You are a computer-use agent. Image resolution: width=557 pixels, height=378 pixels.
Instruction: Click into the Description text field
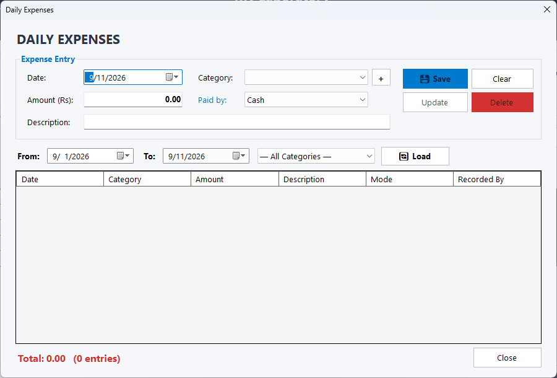[237, 122]
